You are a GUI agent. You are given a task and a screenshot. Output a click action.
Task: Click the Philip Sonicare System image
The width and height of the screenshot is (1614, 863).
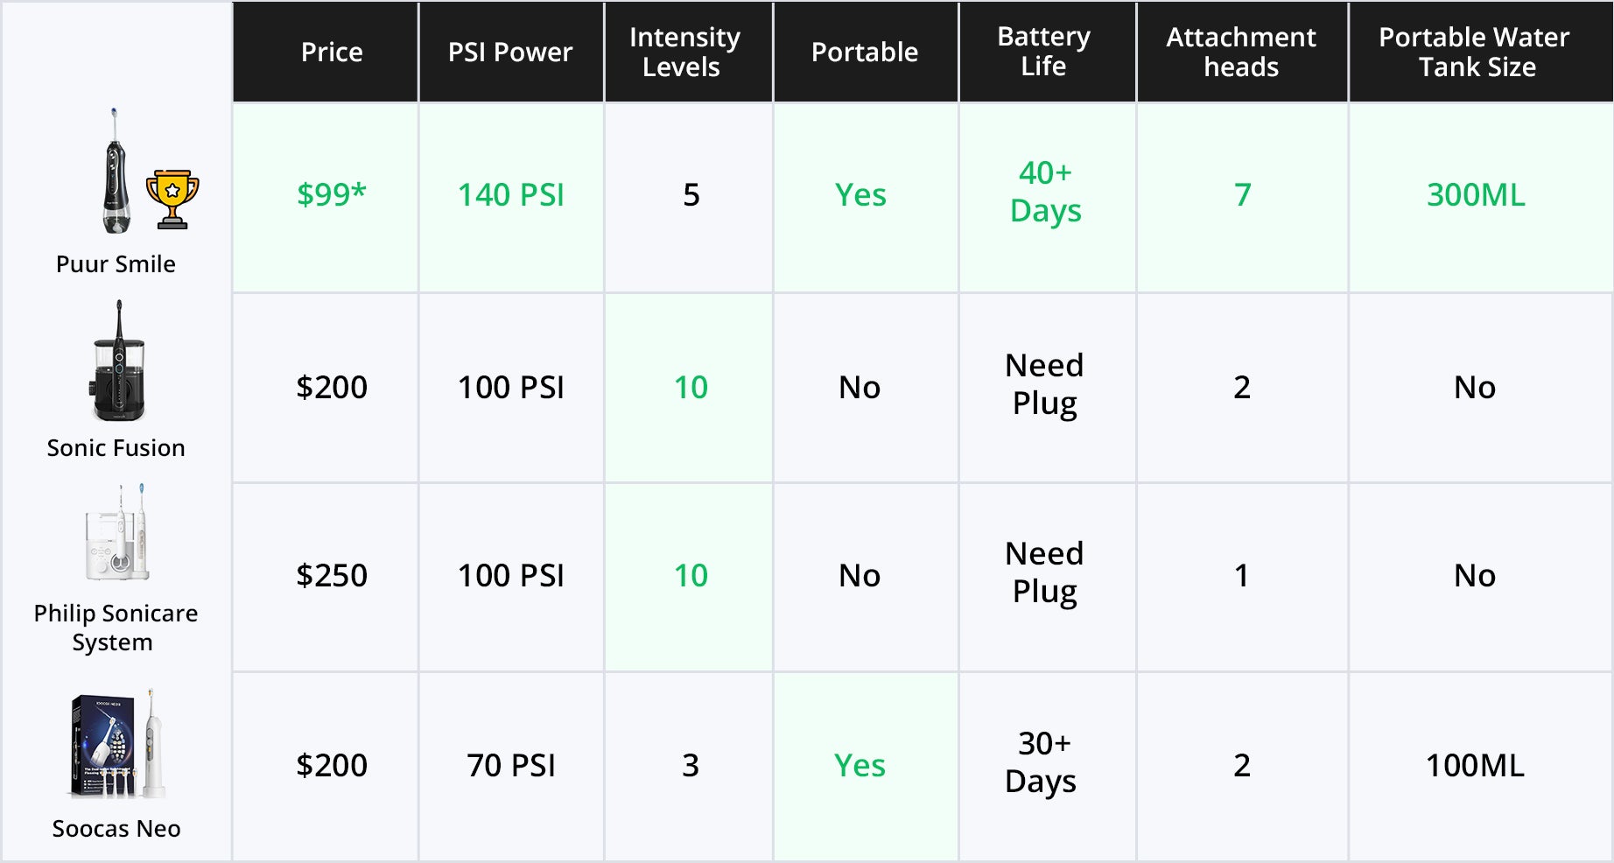tap(118, 534)
